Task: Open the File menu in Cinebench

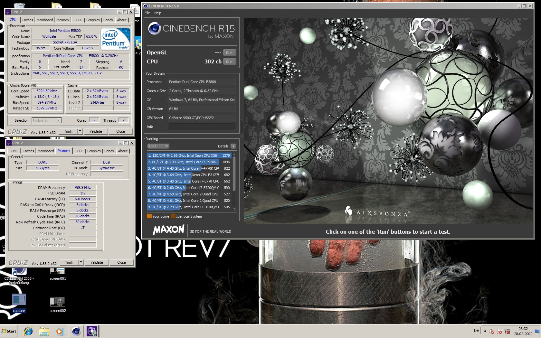Action: point(147,13)
